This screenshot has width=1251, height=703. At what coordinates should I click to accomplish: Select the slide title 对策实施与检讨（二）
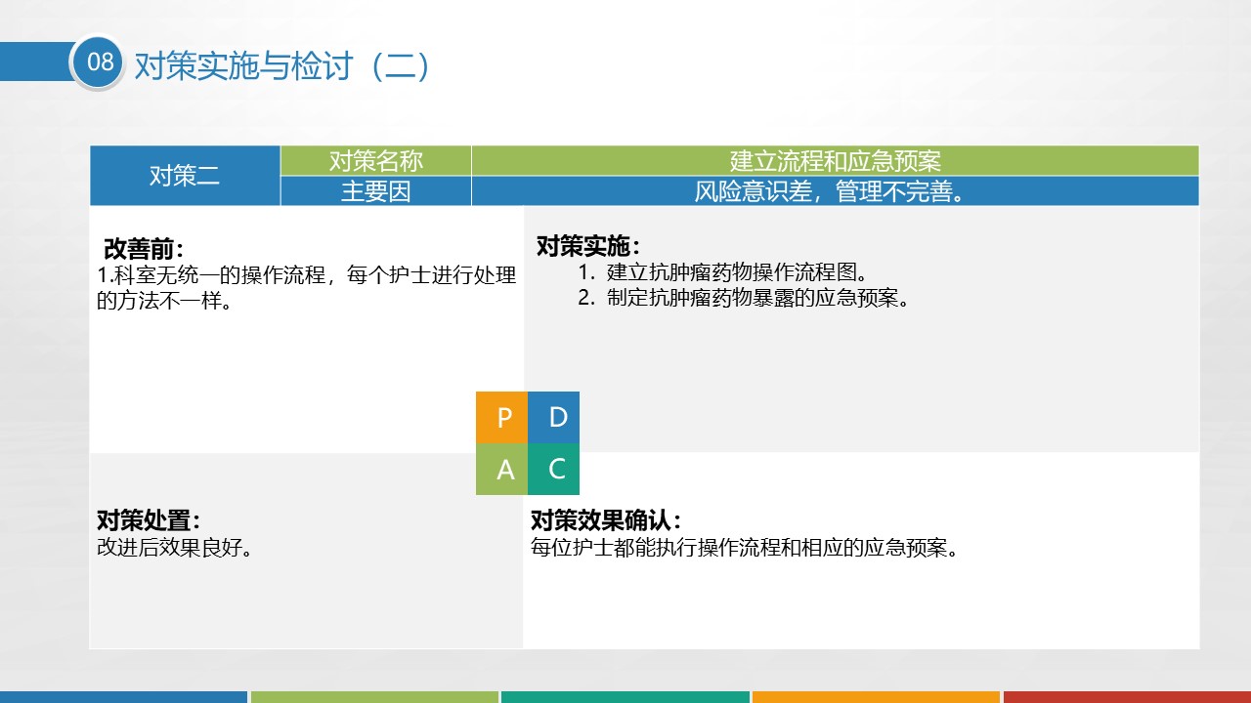click(281, 65)
